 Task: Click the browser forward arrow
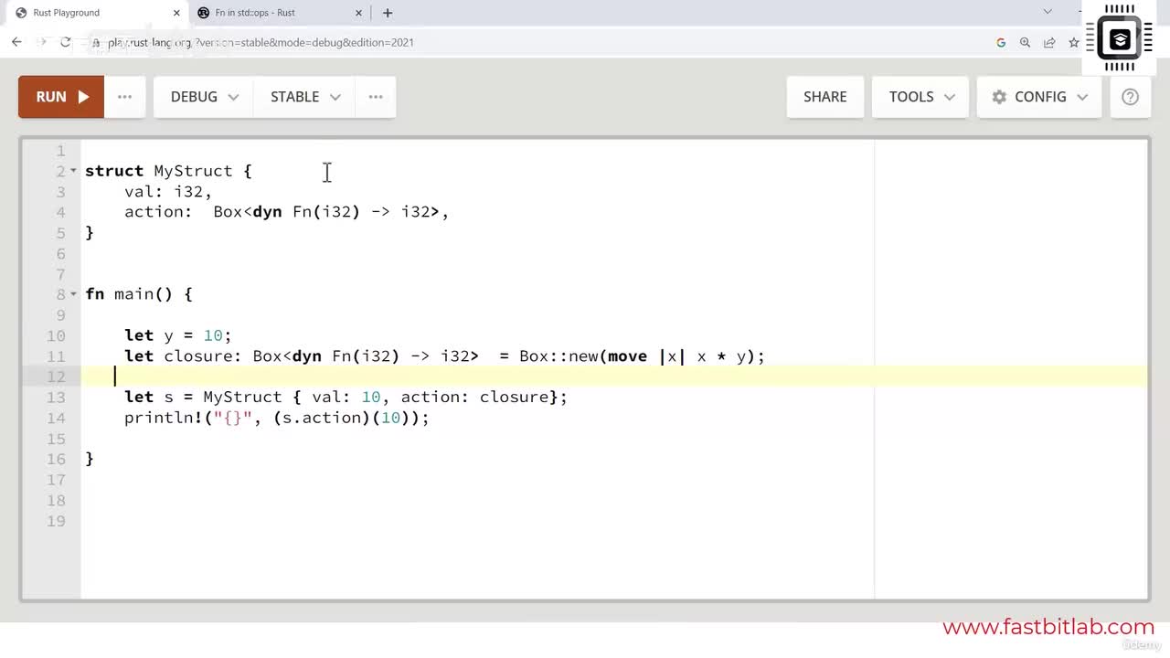point(41,42)
